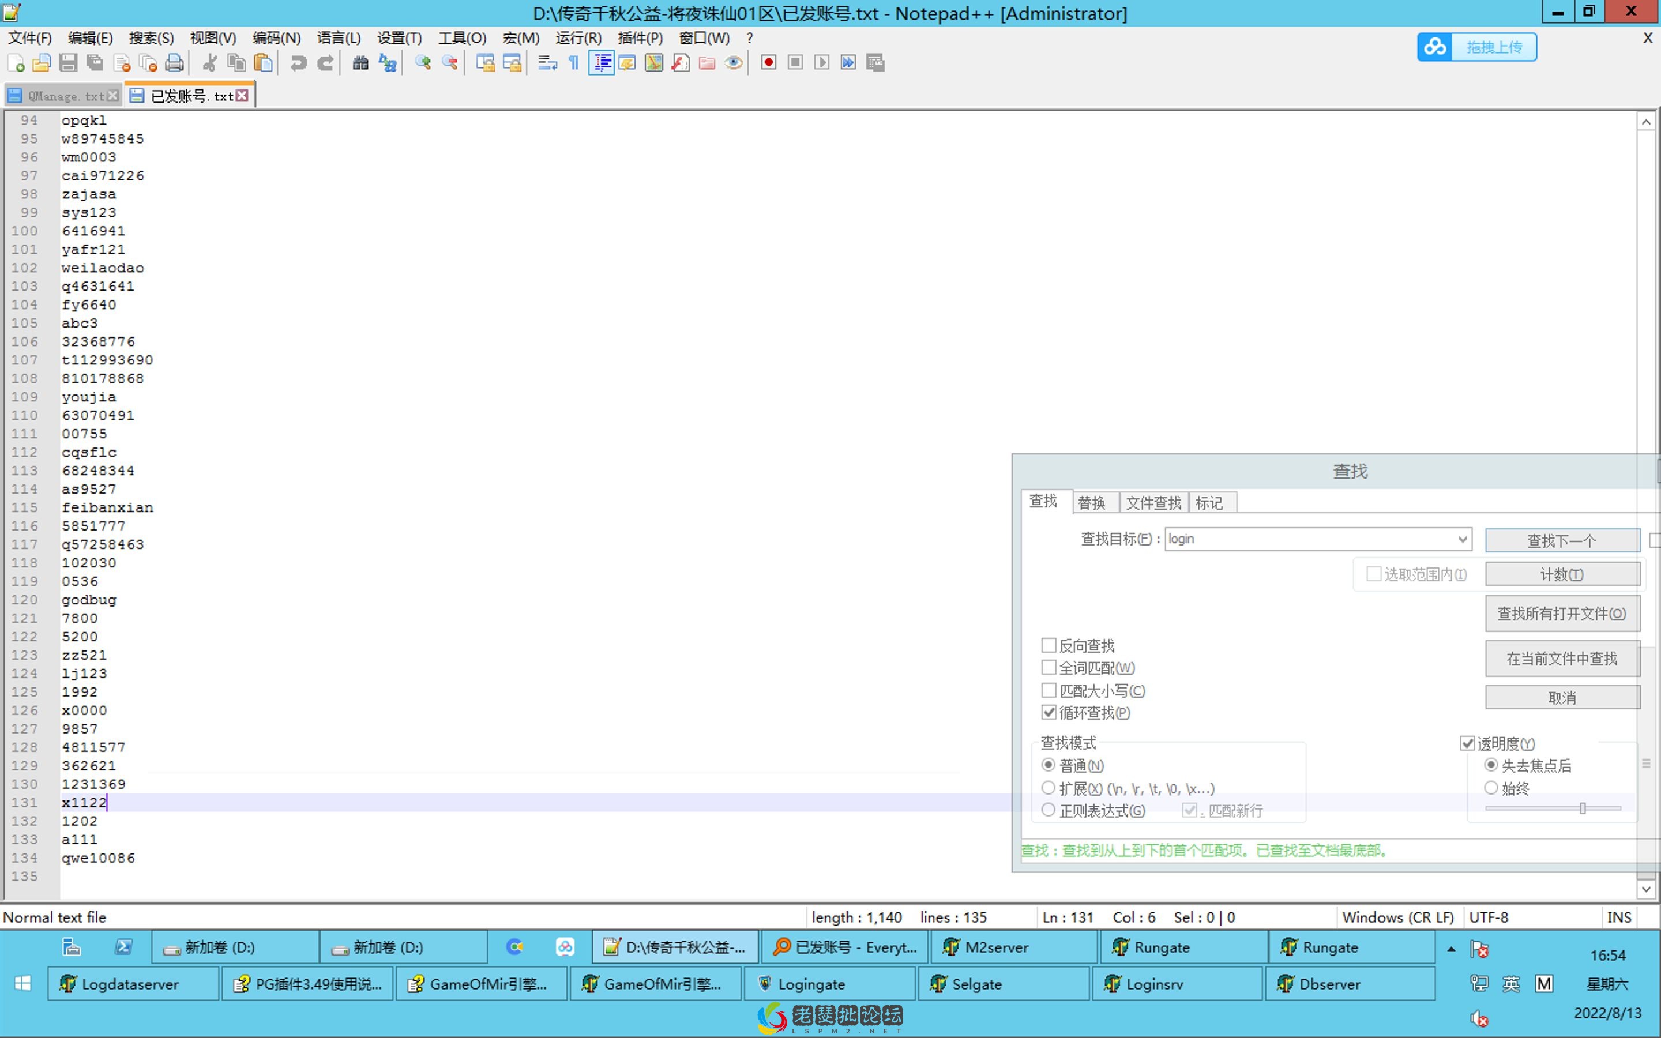
Task: Open Document Map toolbar icon
Action: click(x=654, y=63)
